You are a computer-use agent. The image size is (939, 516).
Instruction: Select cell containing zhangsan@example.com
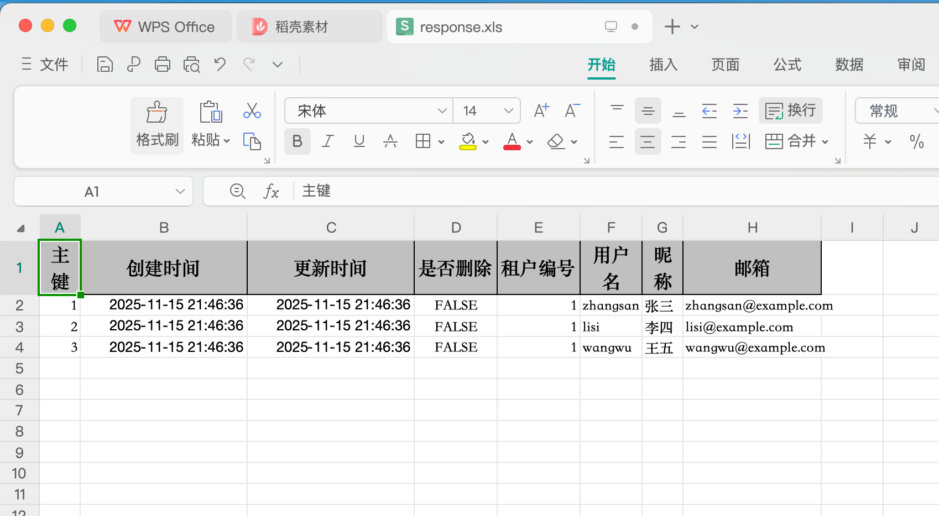point(752,306)
